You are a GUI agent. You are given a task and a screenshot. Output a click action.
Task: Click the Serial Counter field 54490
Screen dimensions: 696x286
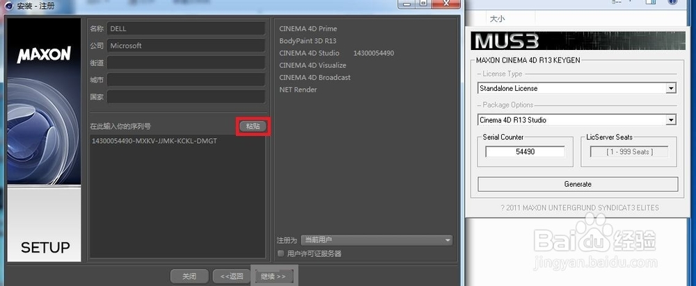[525, 152]
